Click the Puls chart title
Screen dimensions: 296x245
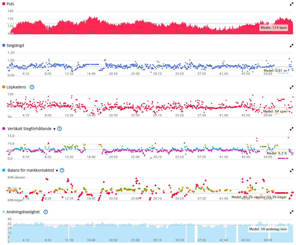point(10,4)
